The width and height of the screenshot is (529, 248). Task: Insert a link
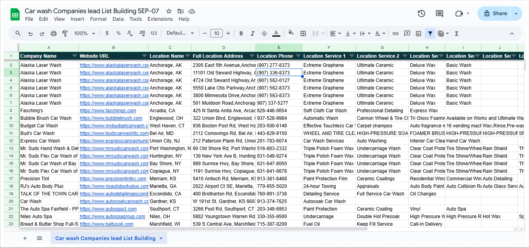(x=395, y=33)
